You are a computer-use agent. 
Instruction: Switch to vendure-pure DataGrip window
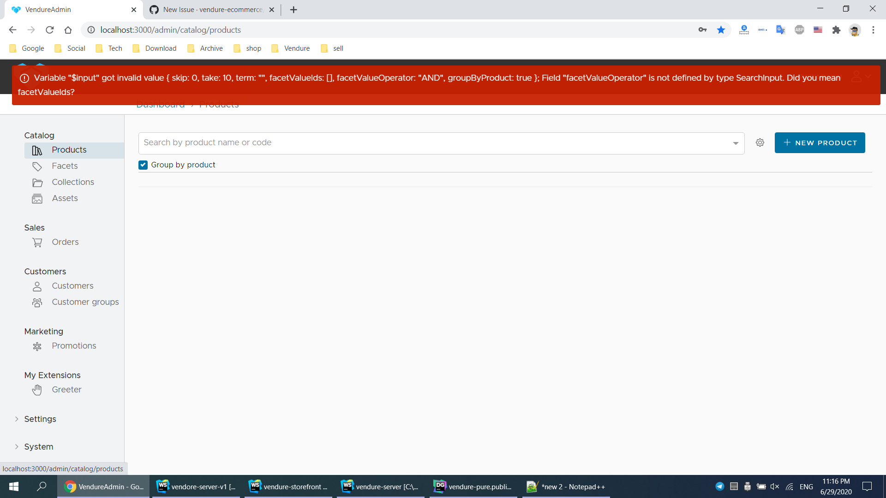point(473,486)
